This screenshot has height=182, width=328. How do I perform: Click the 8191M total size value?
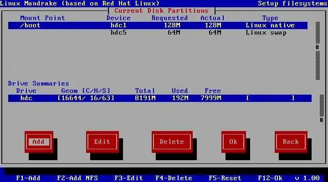point(145,98)
